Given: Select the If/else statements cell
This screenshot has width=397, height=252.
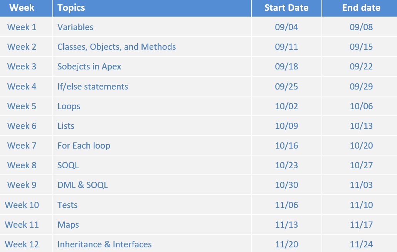Looking at the screenshot, I should 93,86.
